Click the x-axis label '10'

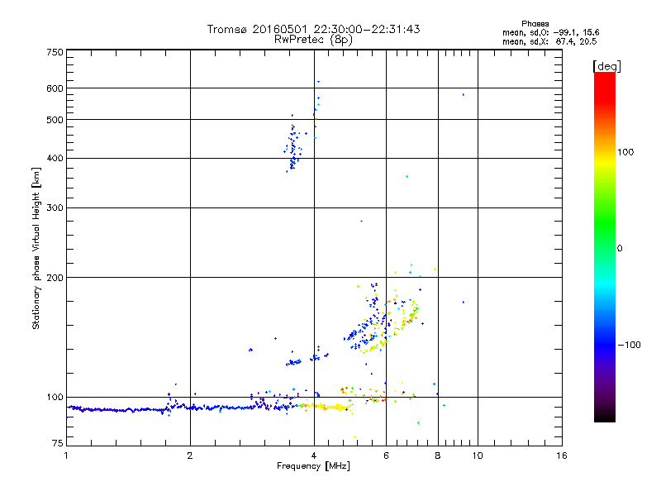coord(478,455)
